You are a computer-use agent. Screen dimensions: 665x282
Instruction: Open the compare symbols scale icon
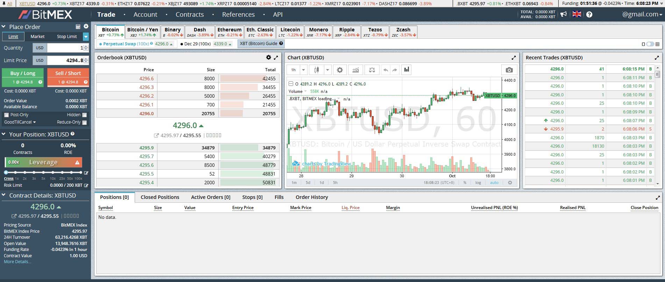[x=372, y=70]
